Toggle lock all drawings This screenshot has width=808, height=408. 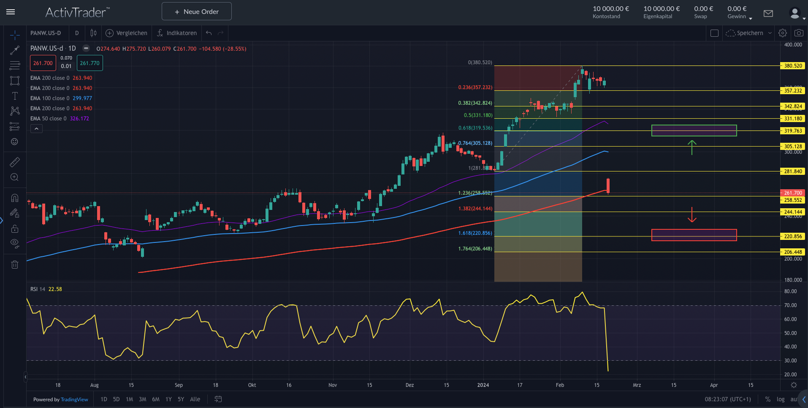(x=15, y=228)
